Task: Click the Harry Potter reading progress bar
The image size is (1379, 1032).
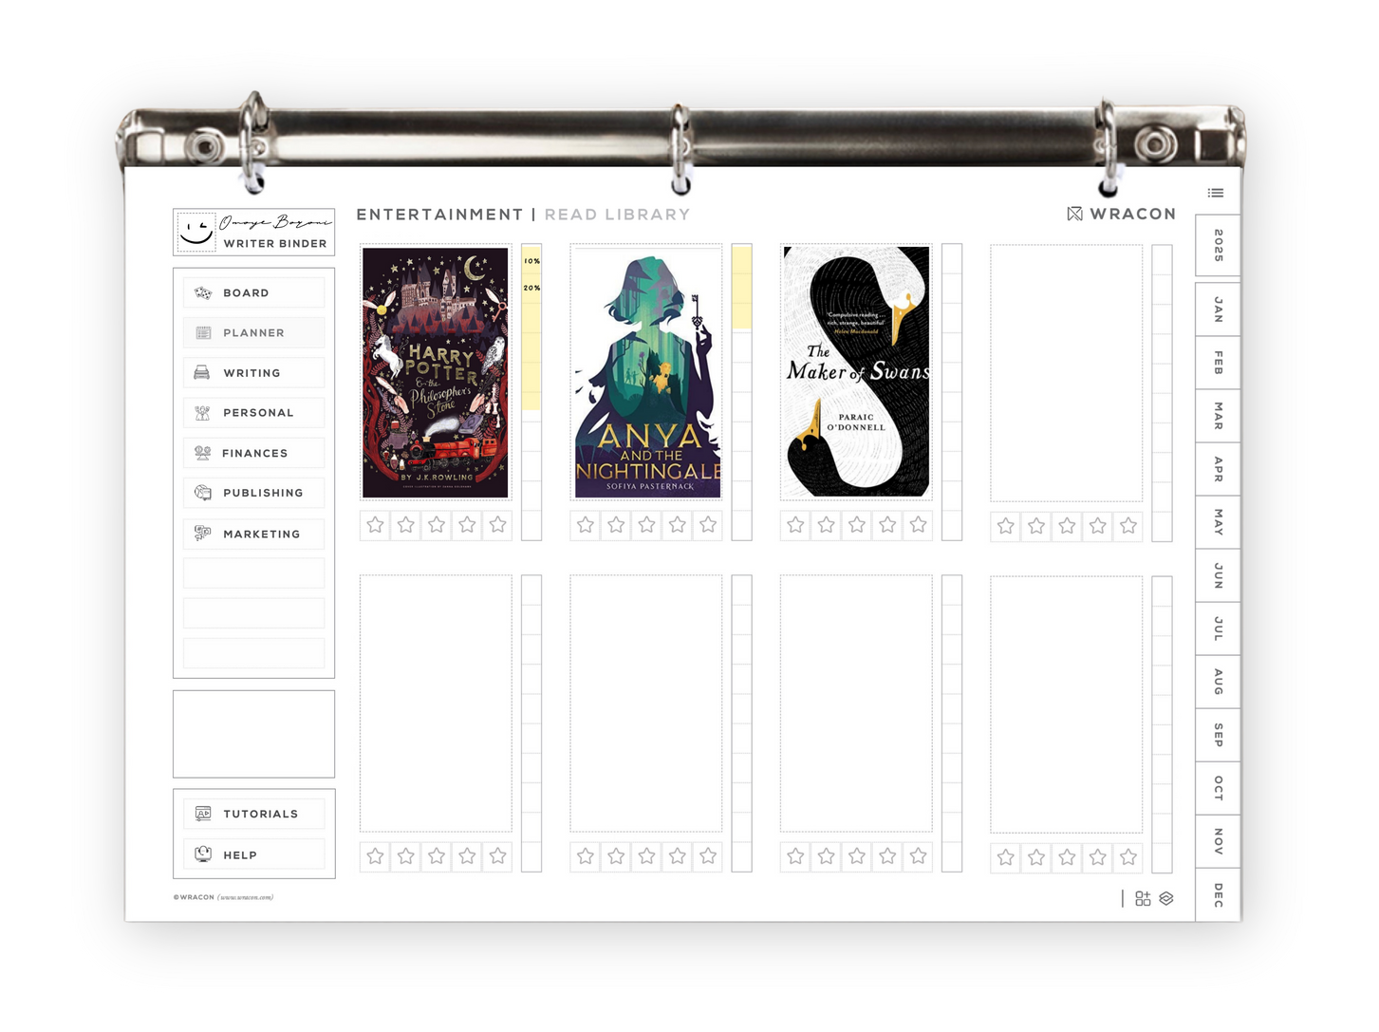Action: click(x=531, y=392)
